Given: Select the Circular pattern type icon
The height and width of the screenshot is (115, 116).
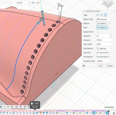Looking at the screenshot, I should (x=101, y=15).
